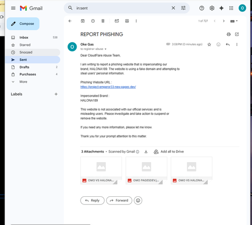Open the Google apps grid
Viewport: 252px width, 225px height.
tap(231, 8)
